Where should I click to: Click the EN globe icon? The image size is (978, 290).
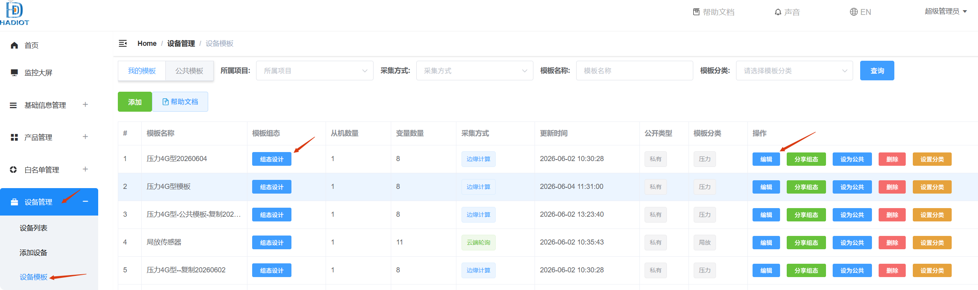tap(853, 12)
